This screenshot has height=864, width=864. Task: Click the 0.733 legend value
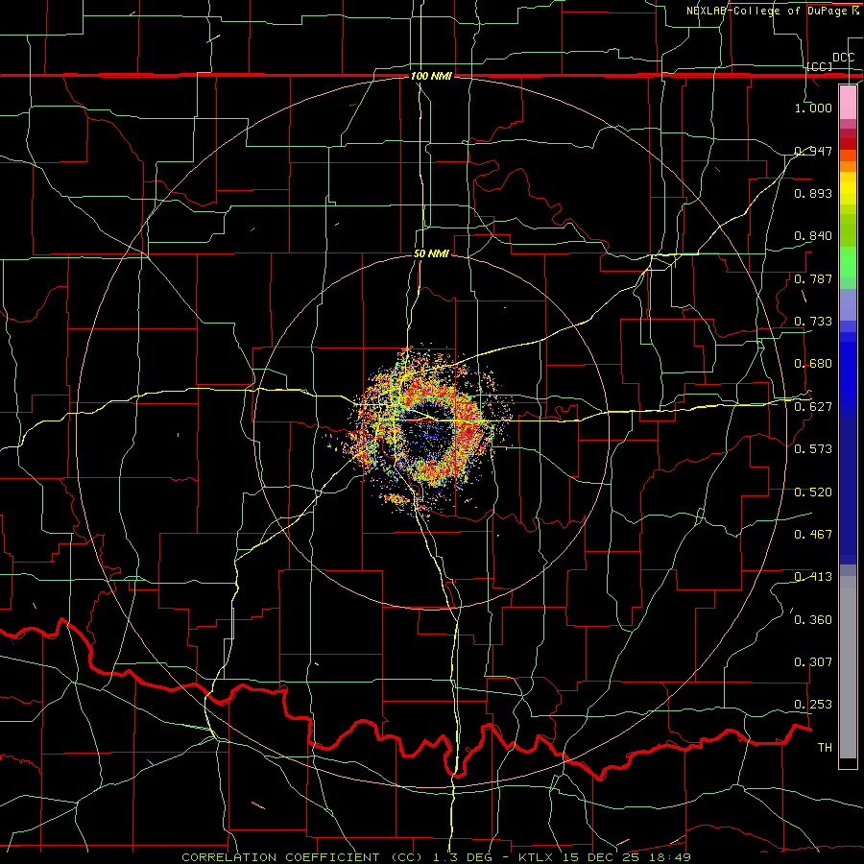[x=813, y=322]
